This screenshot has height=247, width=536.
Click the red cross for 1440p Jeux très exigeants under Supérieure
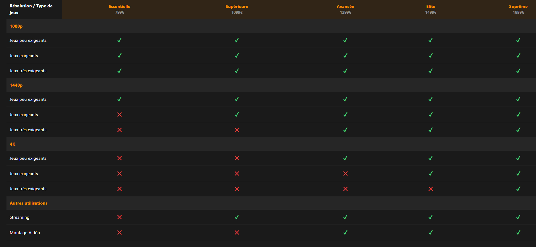237,130
